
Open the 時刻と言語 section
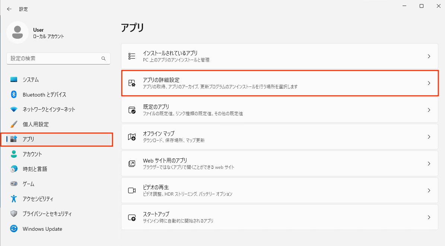pos(35,169)
